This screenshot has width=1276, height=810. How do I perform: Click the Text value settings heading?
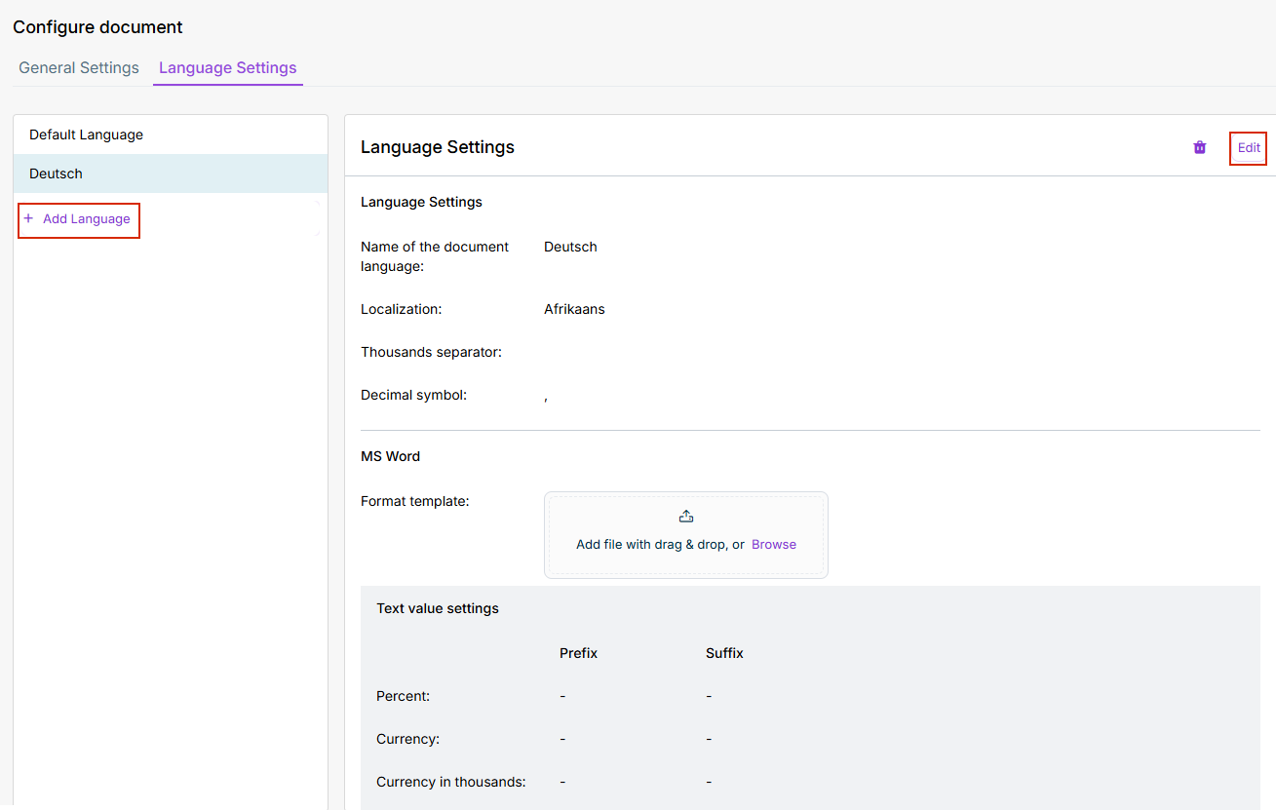point(438,608)
